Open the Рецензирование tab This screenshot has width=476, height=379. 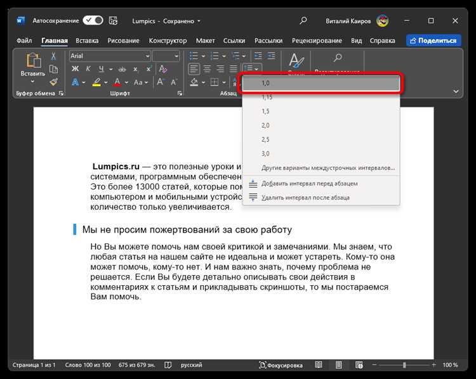[x=317, y=41]
